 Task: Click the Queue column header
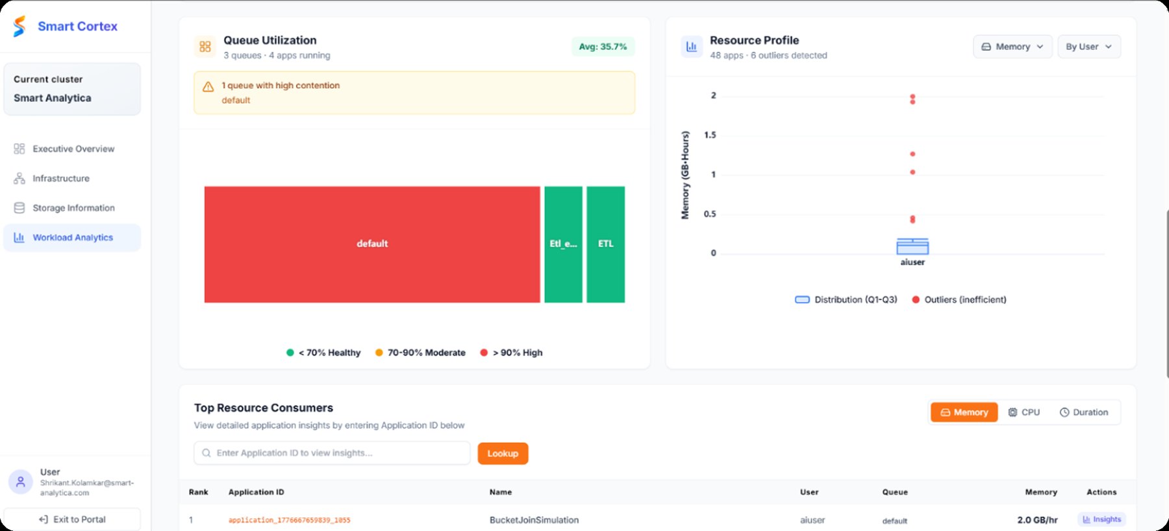point(895,492)
